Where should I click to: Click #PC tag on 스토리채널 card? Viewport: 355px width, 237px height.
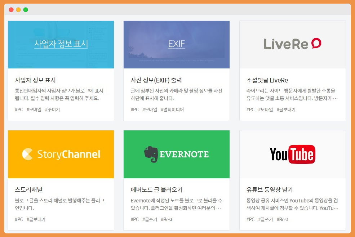pyautogui.click(x=19, y=219)
